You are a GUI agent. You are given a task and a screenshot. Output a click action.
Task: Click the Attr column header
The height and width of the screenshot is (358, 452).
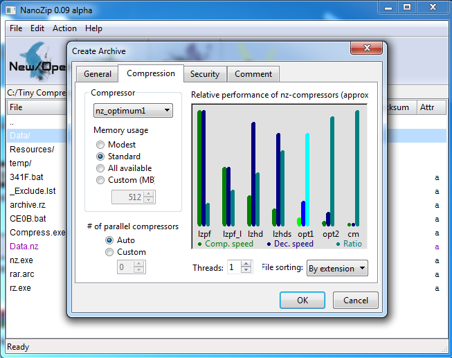[x=431, y=107]
